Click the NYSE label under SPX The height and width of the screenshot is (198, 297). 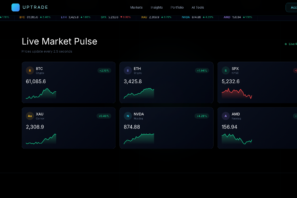tap(235, 73)
